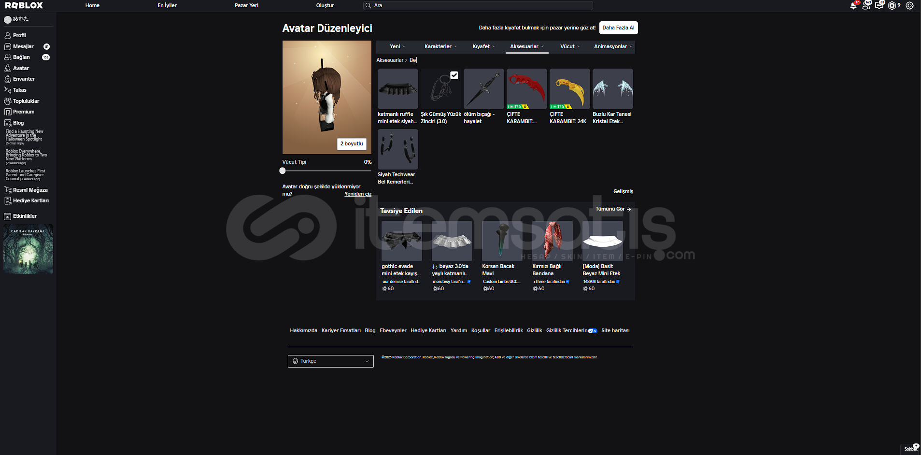Viewport: 921px width, 455px height.
Task: Uncheck Şık Gümüş Yüzük Zinciri item
Action: click(x=454, y=75)
